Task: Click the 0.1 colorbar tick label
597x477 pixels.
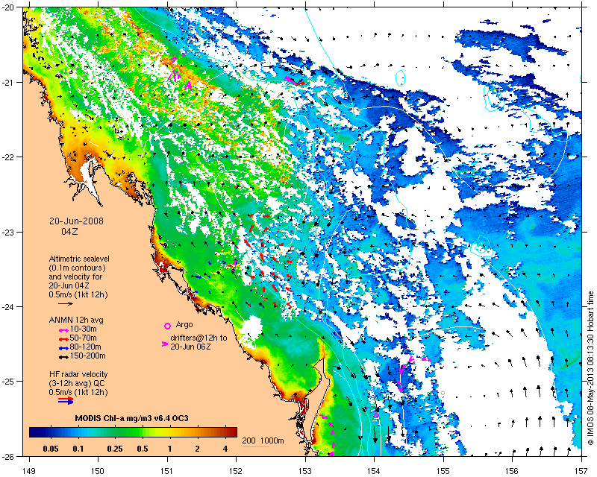Action: tap(78, 449)
